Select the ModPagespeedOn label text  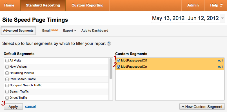tap(134, 67)
